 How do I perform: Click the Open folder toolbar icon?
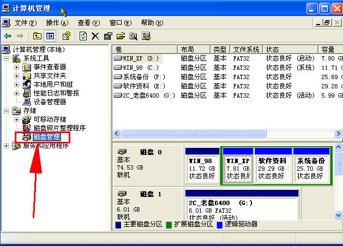click(121, 36)
